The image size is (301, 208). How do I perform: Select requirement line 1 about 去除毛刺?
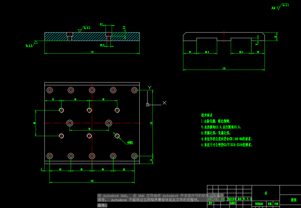point(216,121)
